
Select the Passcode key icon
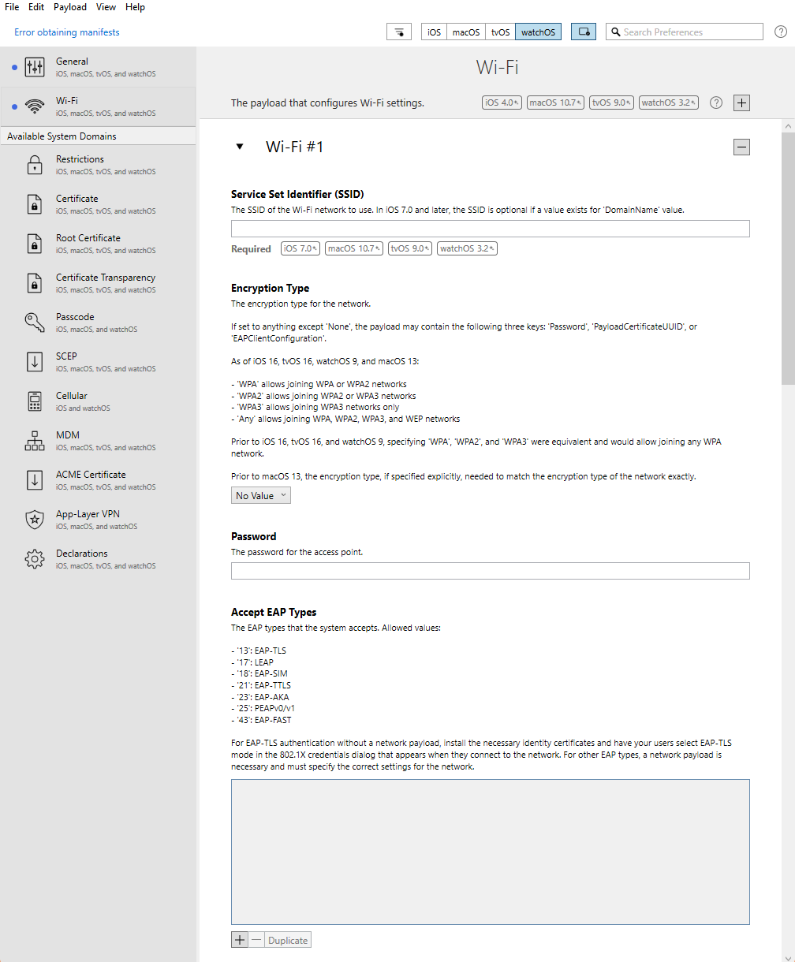(x=35, y=323)
